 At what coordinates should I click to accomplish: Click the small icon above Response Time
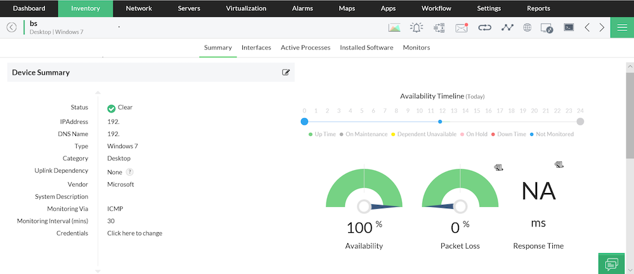coord(559,165)
